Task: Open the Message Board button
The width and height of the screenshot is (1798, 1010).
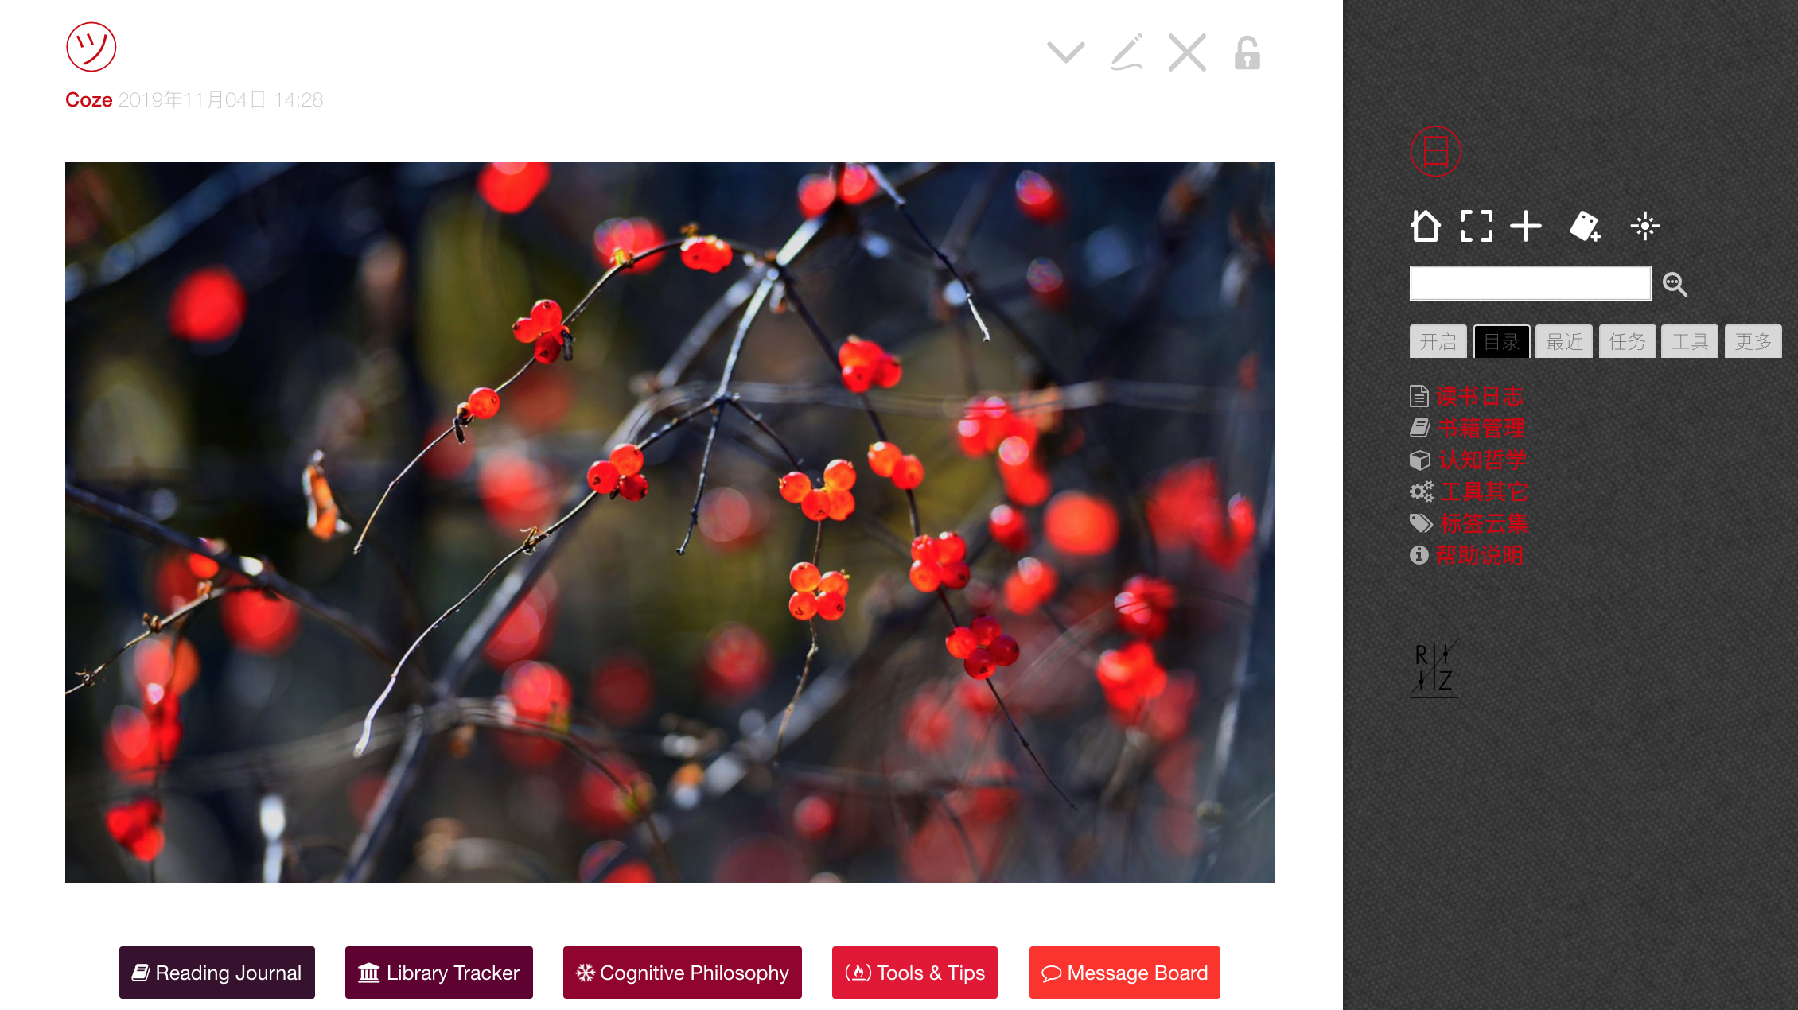Action: click(x=1125, y=973)
